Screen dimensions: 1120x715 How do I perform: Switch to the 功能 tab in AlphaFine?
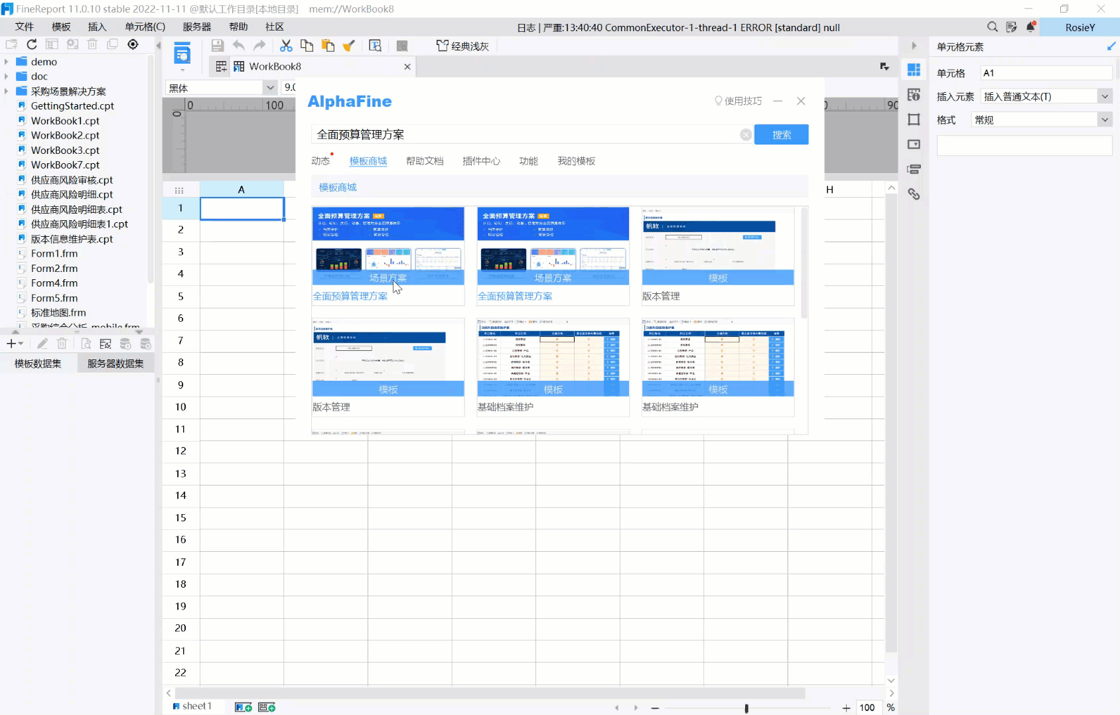click(529, 161)
